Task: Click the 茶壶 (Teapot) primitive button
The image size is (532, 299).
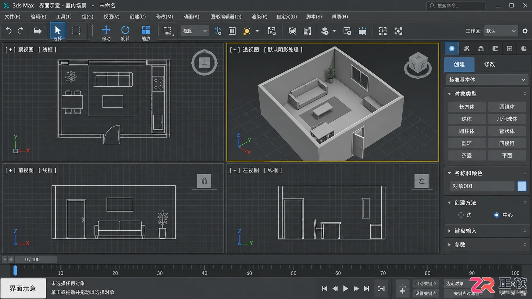Action: pyautogui.click(x=467, y=156)
